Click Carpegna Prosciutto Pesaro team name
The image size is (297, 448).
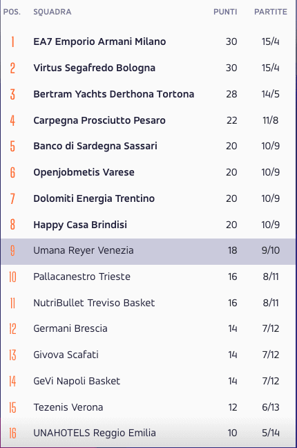[x=99, y=120]
